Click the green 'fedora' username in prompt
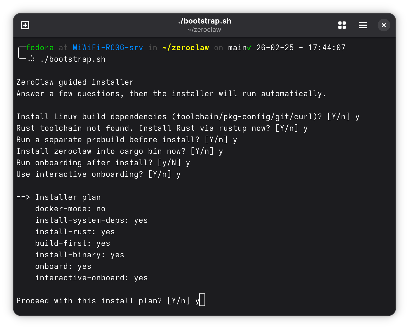The image size is (409, 329). pos(40,48)
